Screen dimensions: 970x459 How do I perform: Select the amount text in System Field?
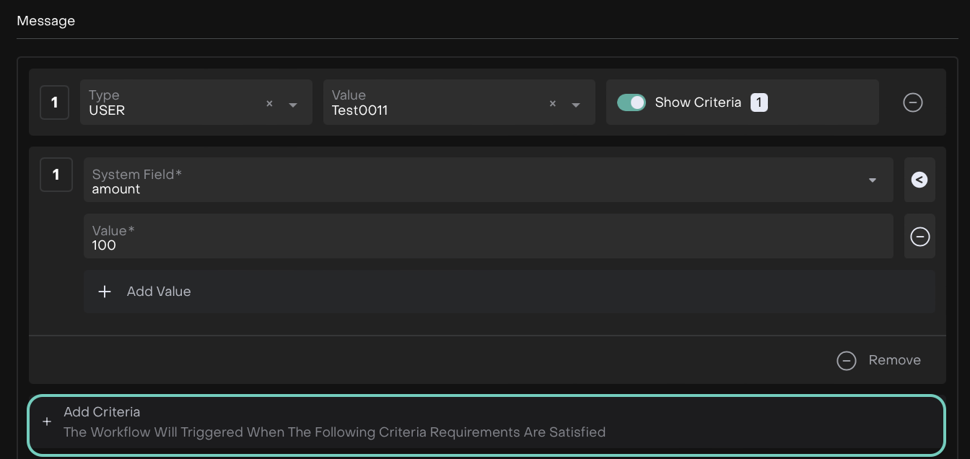point(116,189)
